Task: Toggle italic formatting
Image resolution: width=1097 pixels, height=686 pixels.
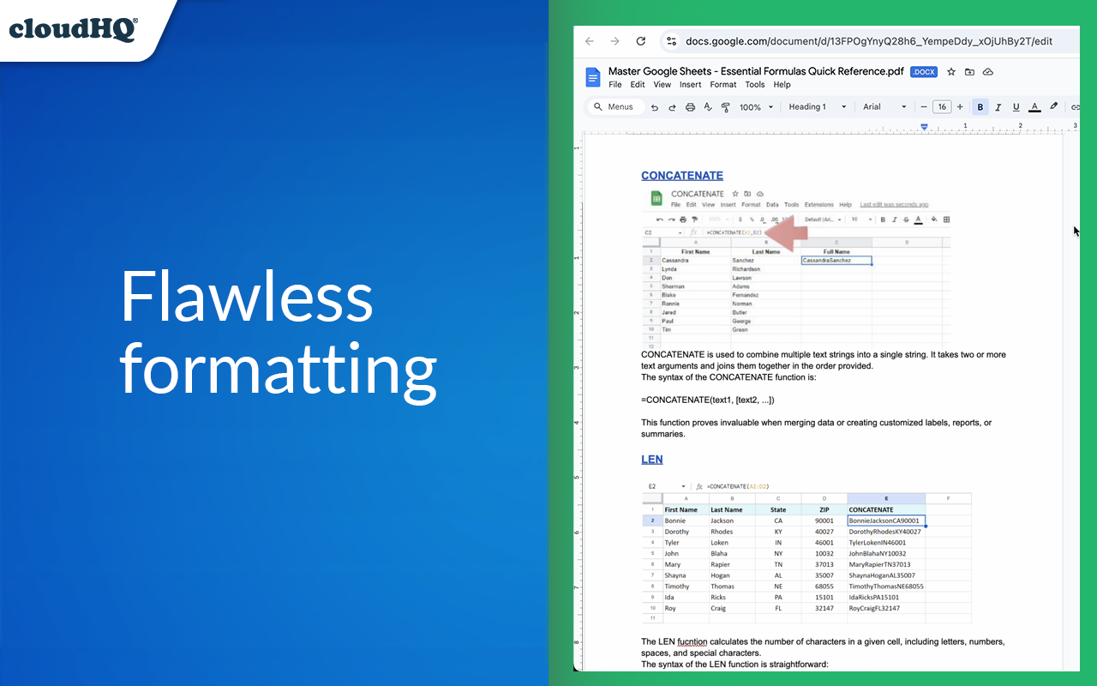Action: [998, 107]
